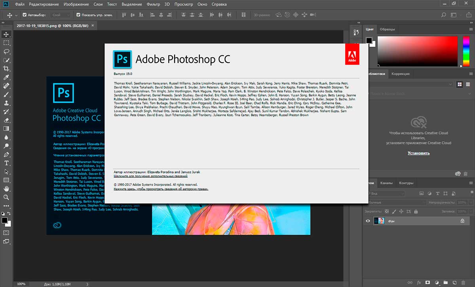Click the copyright details link in About dialog

point(161,189)
